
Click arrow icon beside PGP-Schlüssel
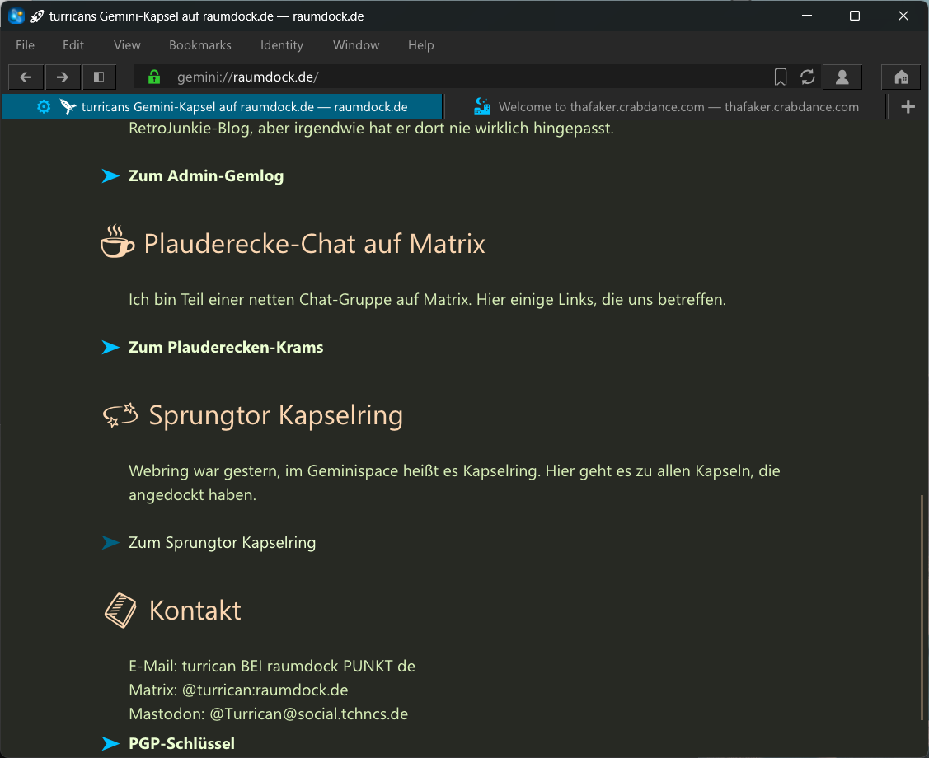point(110,743)
